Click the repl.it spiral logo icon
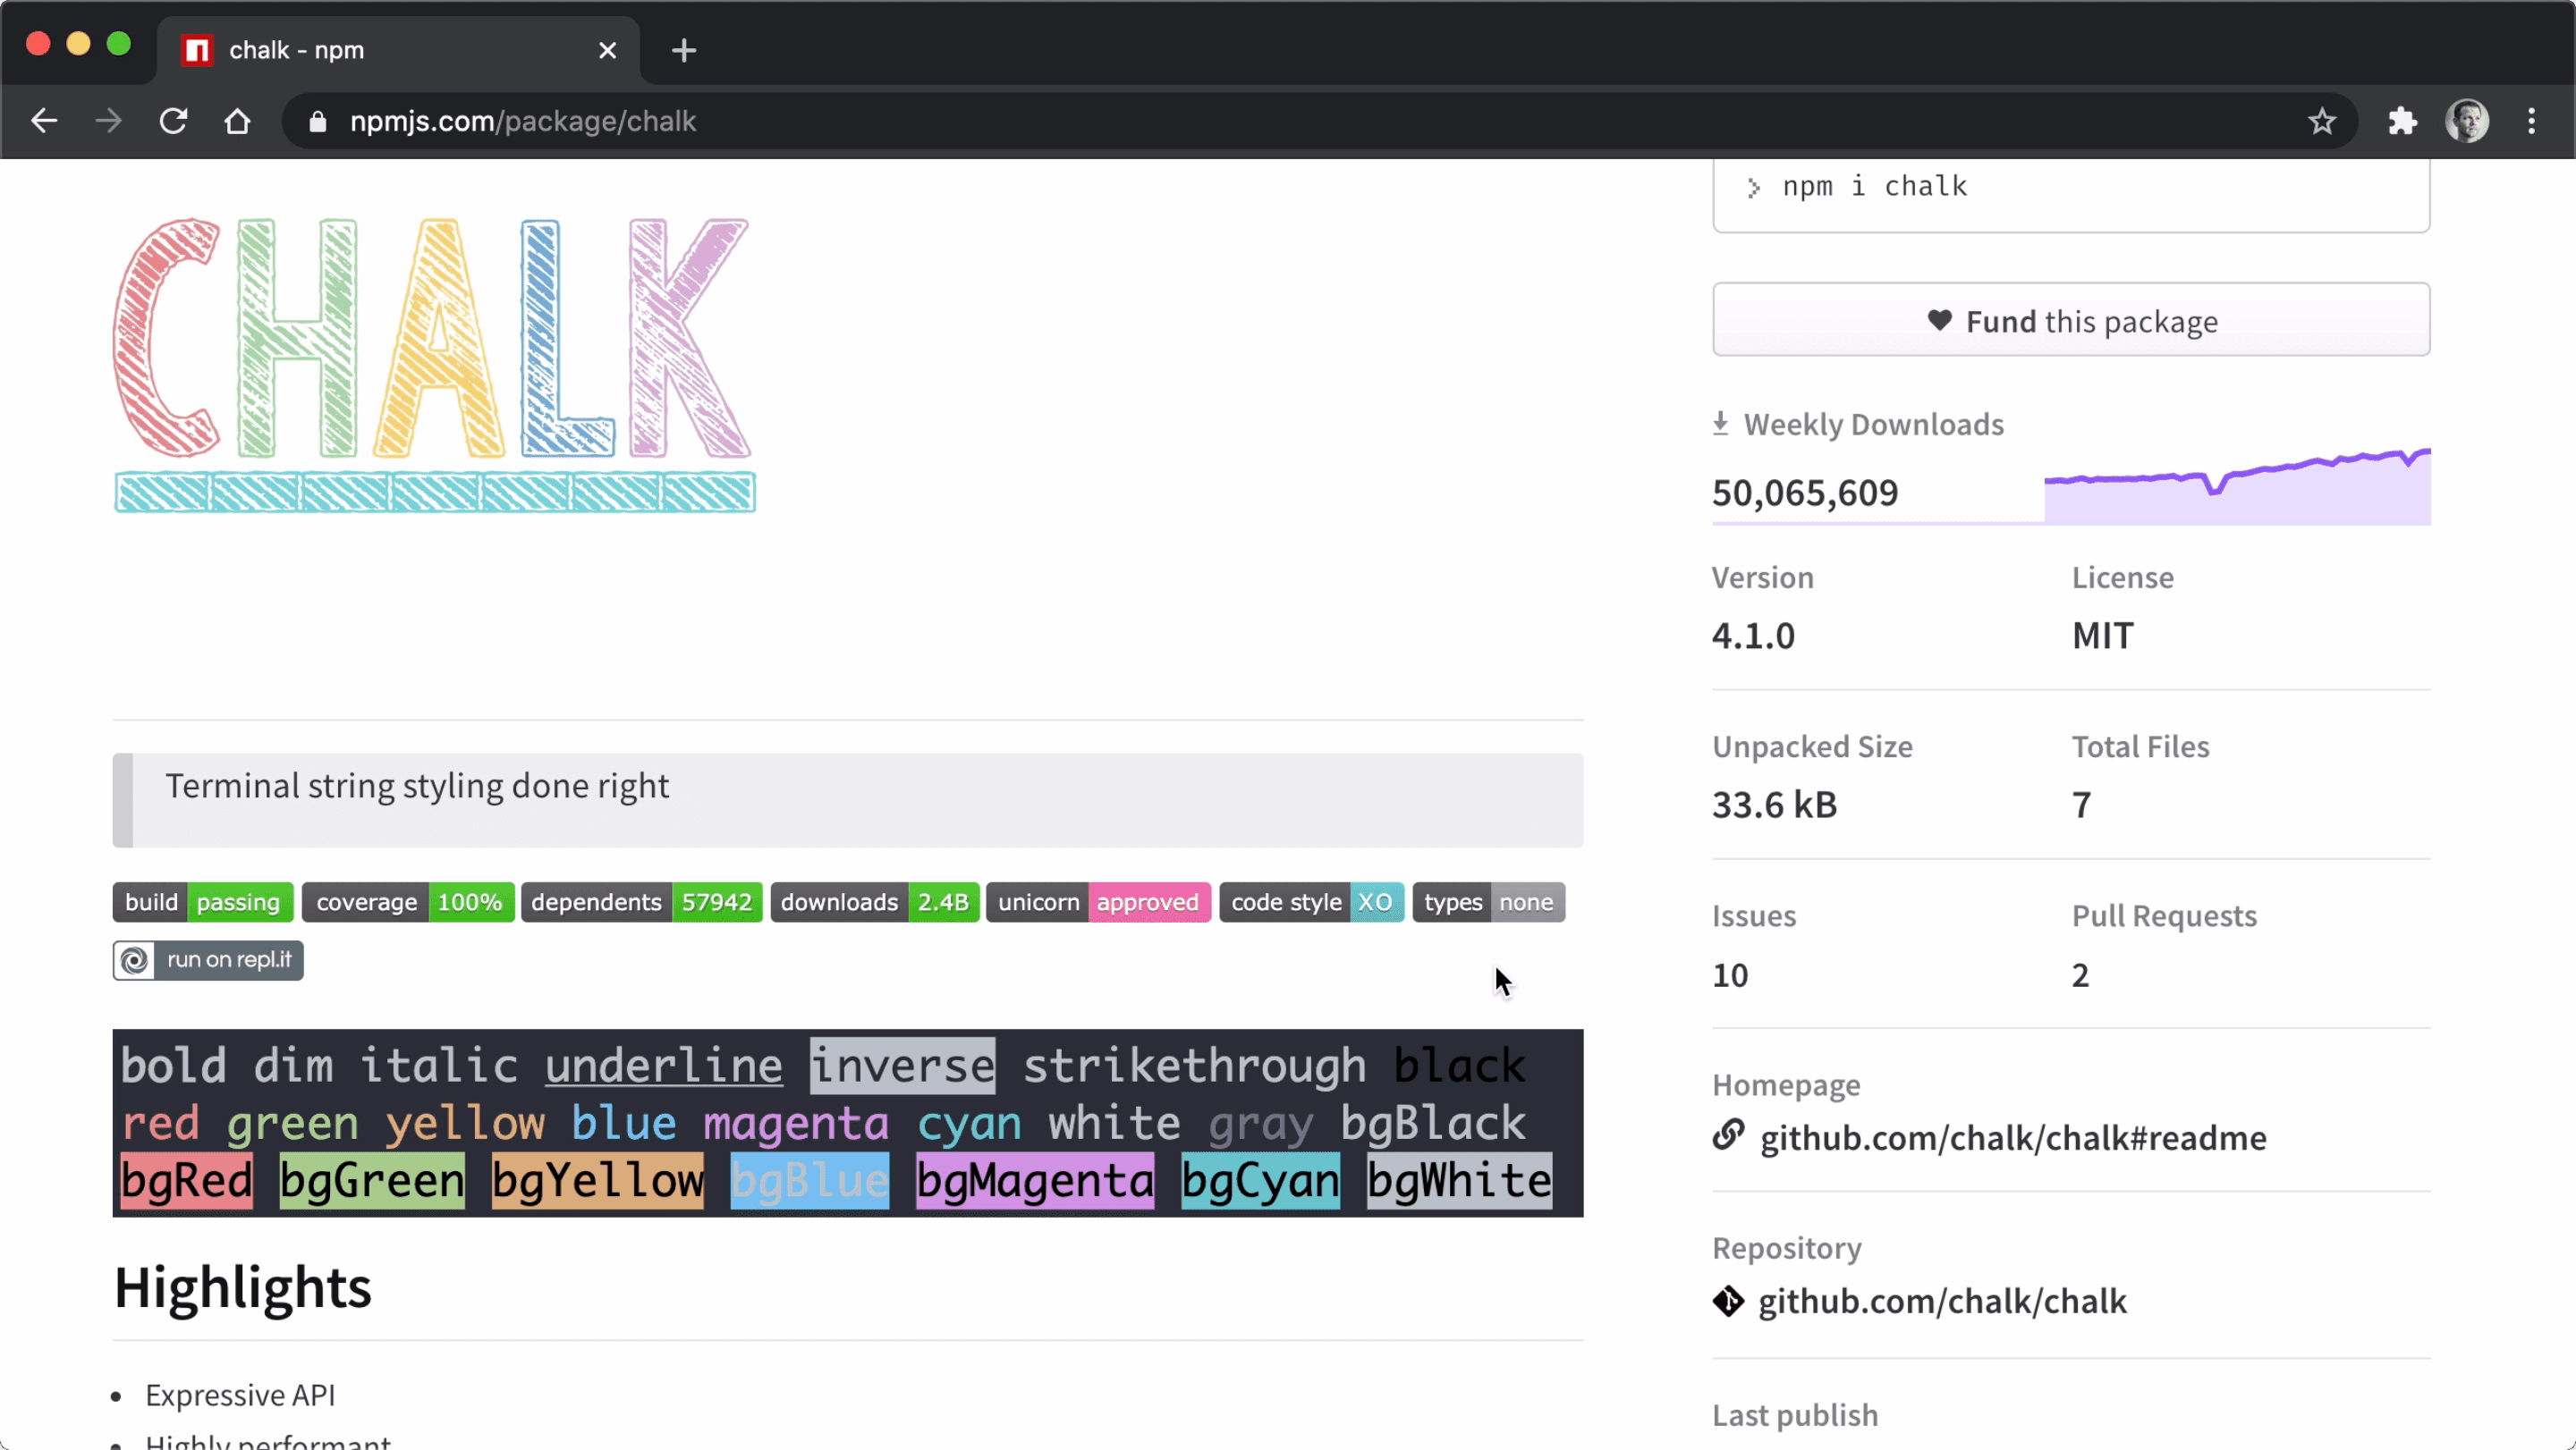The image size is (2576, 1450). (134, 960)
